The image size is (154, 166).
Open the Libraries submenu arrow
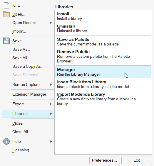pos(51,114)
